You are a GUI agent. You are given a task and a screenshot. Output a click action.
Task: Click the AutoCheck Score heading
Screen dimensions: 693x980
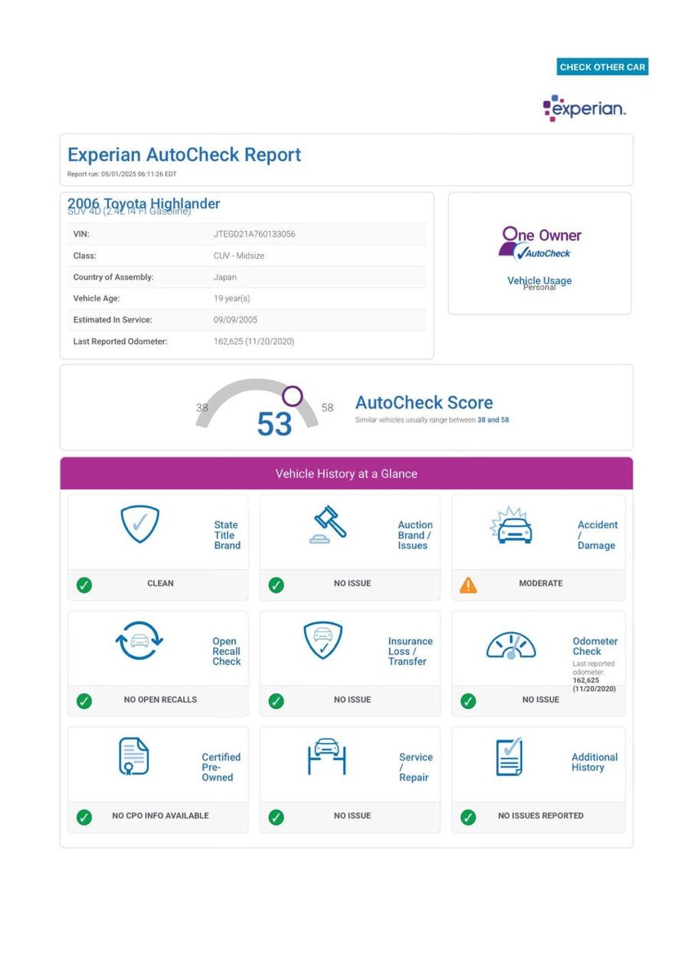click(424, 403)
